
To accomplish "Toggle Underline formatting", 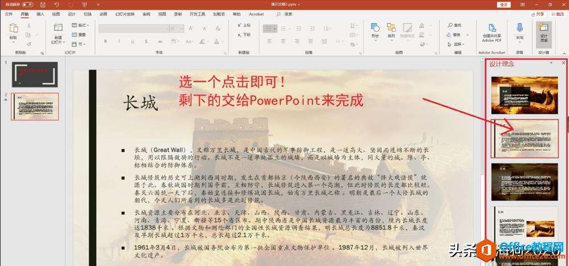I will [133, 41].
